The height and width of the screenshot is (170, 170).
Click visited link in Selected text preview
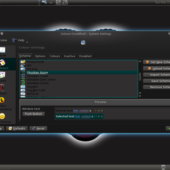(86, 116)
